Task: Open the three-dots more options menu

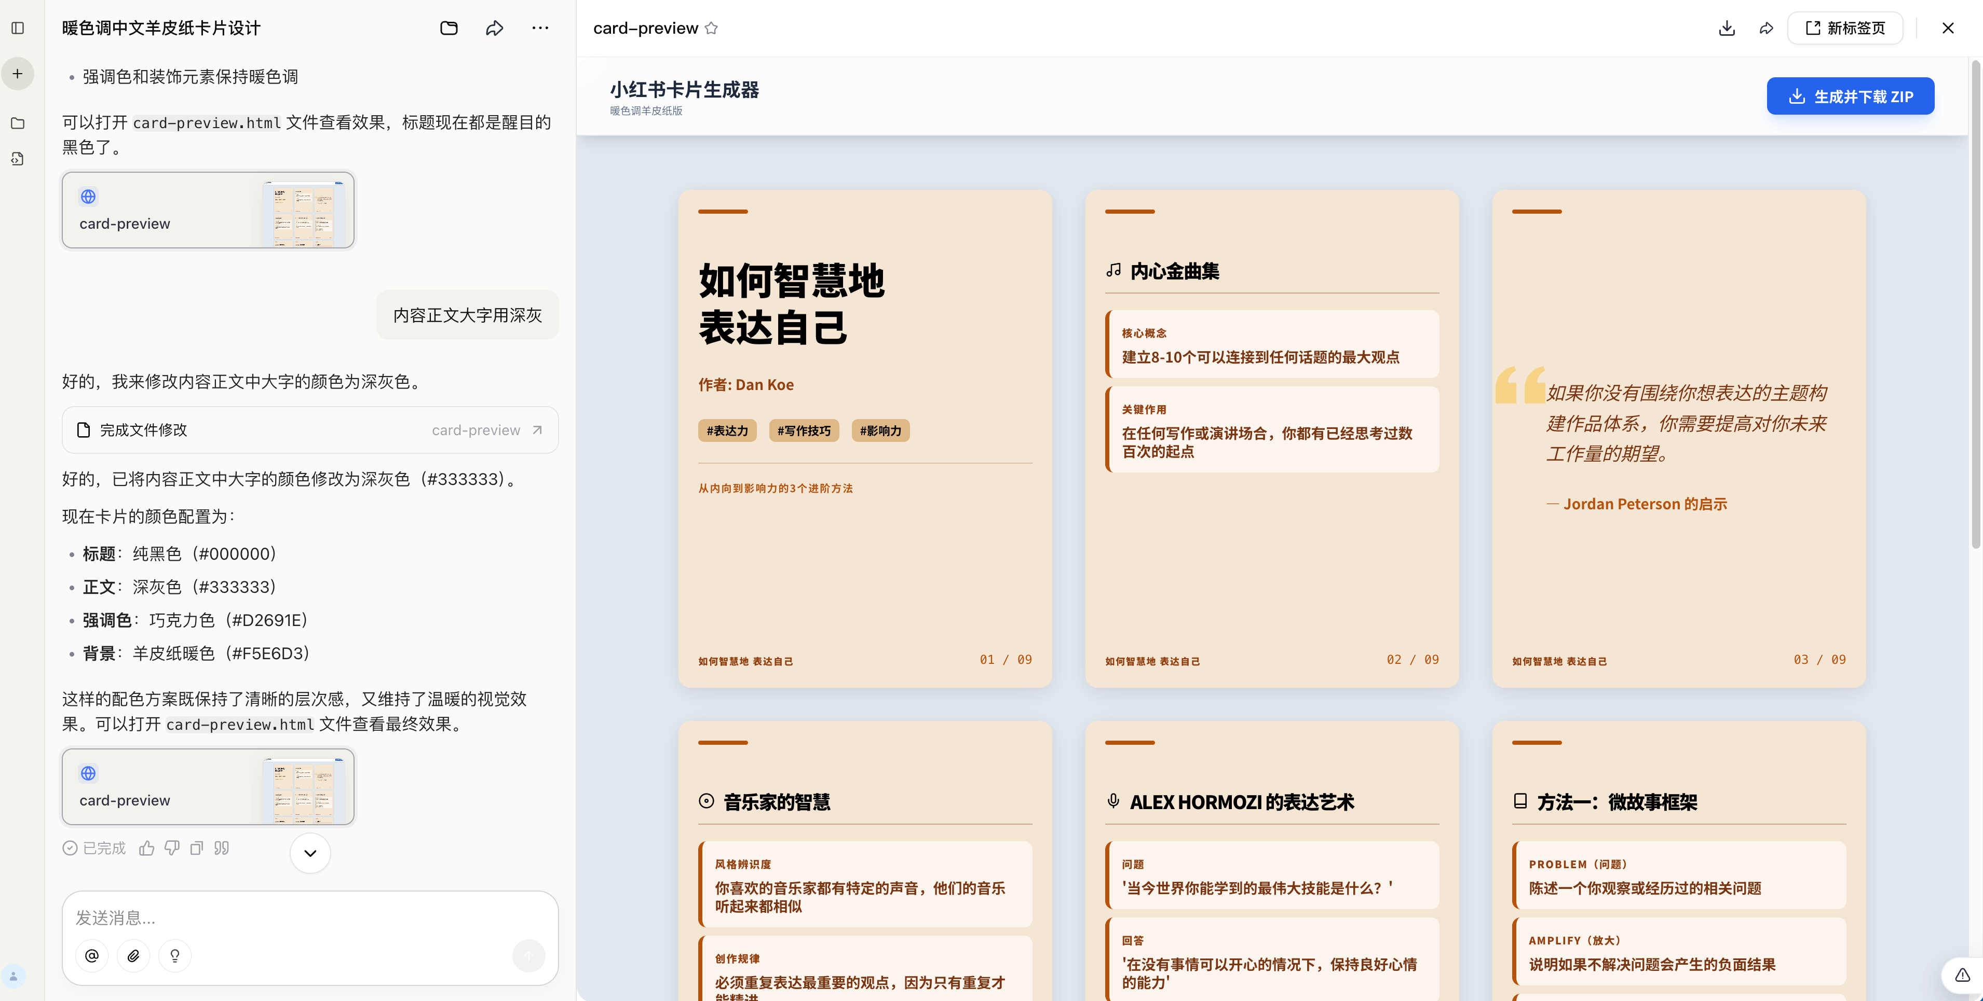Action: pos(540,29)
